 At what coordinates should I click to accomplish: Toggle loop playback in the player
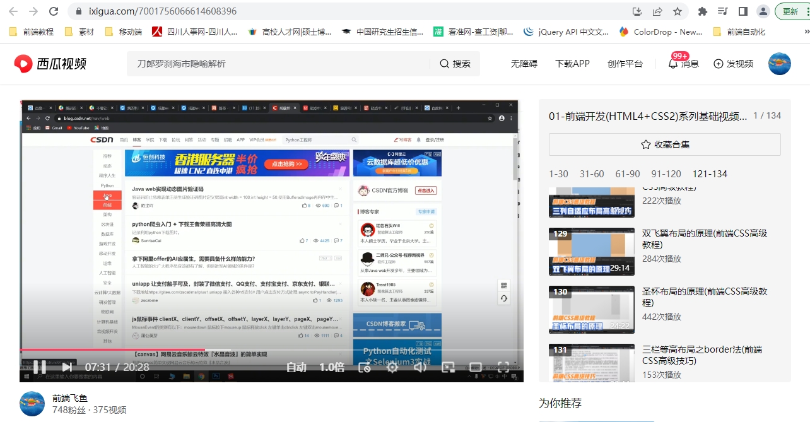click(364, 366)
